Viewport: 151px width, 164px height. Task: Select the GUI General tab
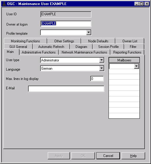point(18,47)
